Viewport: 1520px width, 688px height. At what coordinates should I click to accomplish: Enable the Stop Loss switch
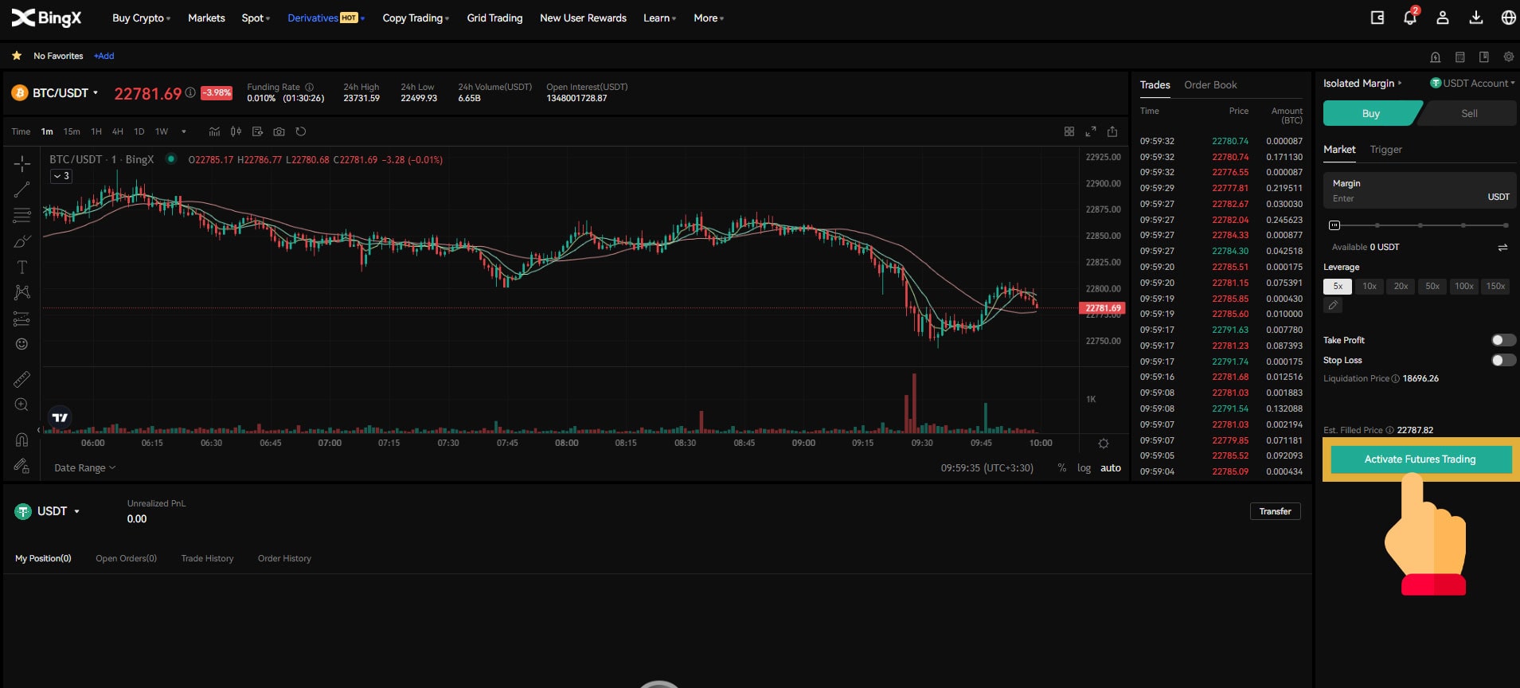(x=1503, y=360)
